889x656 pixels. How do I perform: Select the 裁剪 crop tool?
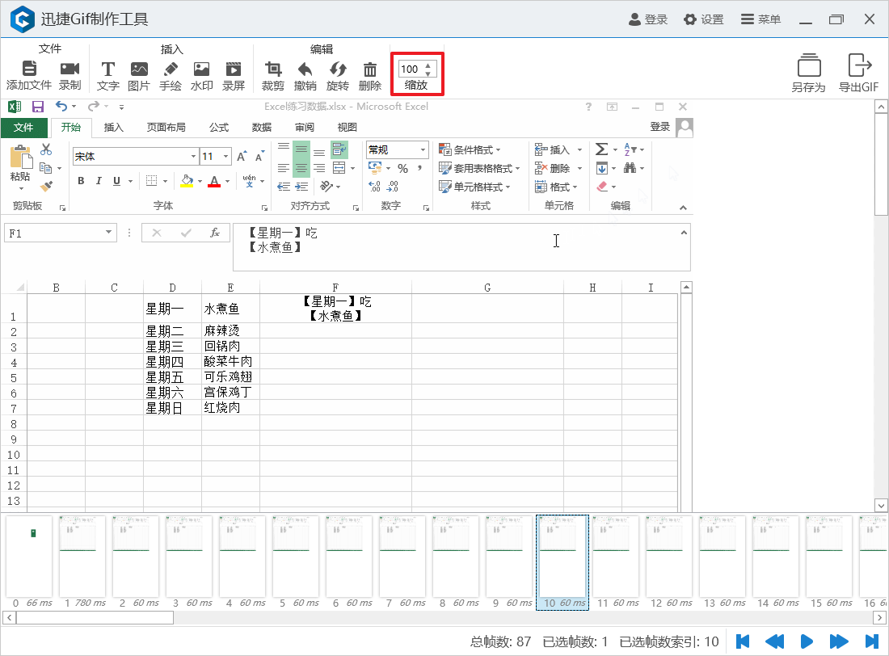click(x=274, y=70)
